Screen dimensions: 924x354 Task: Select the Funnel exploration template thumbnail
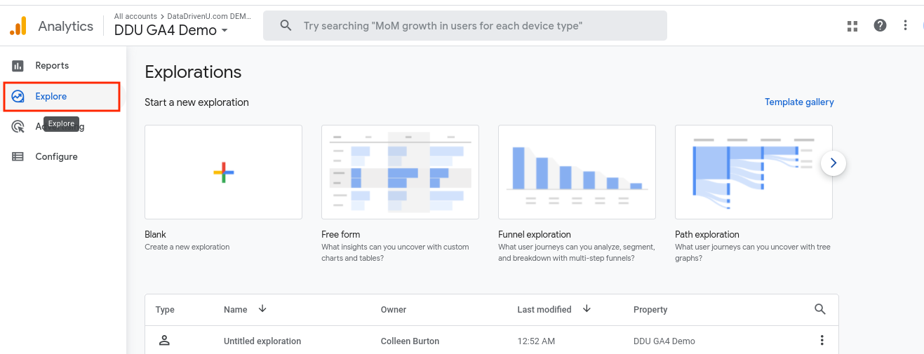tap(577, 172)
